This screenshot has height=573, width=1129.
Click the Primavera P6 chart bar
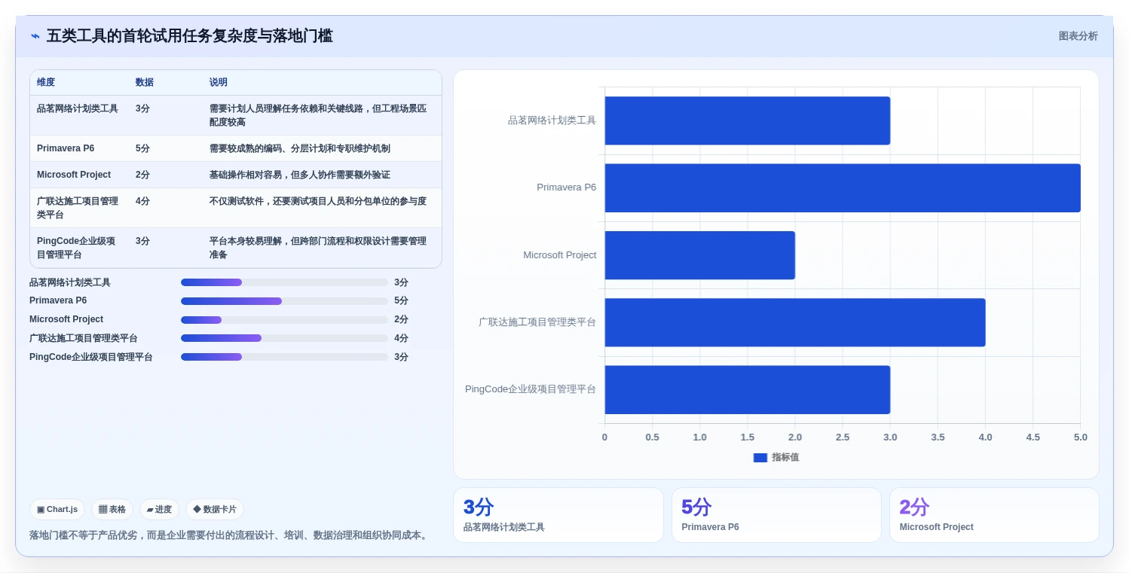[843, 187]
